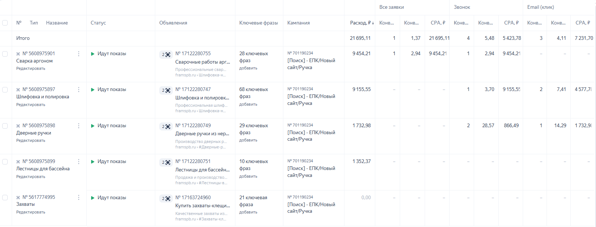Click the three-dot menu for Захваты group
This screenshot has height=227, width=596.
[x=79, y=197]
